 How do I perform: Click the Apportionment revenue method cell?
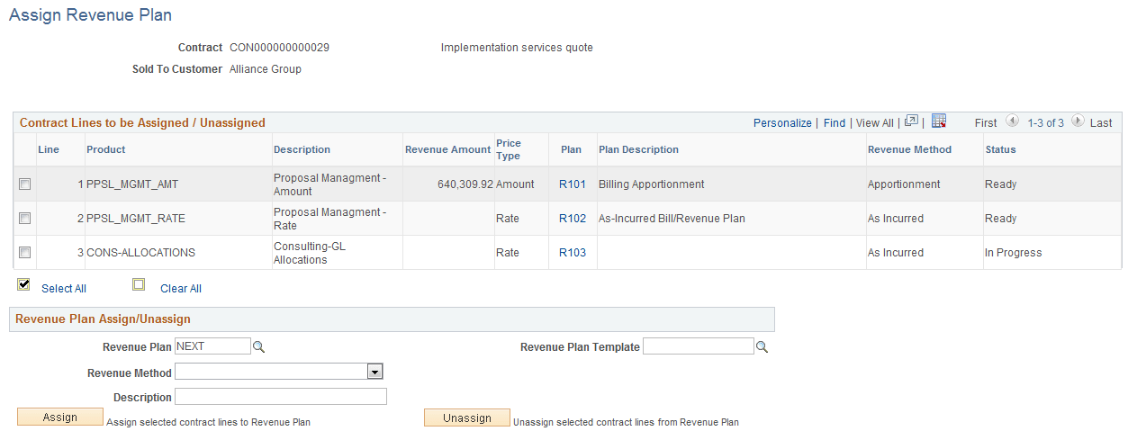click(904, 184)
